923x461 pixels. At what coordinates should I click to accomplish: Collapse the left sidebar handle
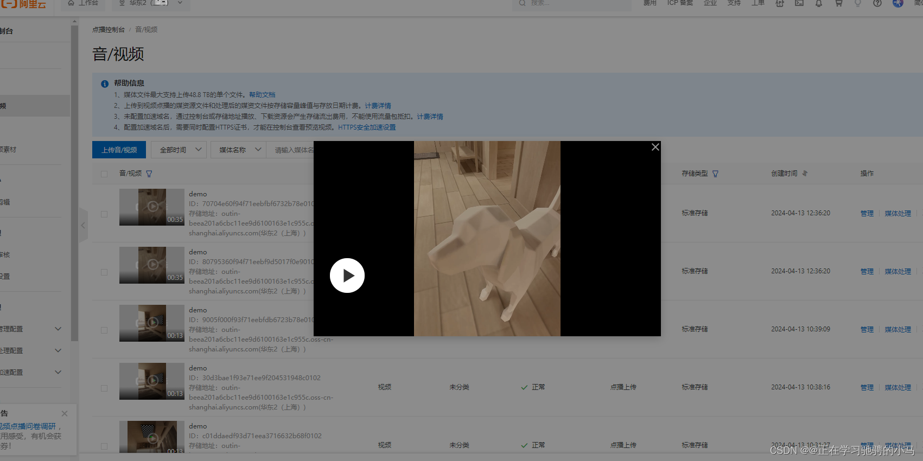tap(83, 225)
